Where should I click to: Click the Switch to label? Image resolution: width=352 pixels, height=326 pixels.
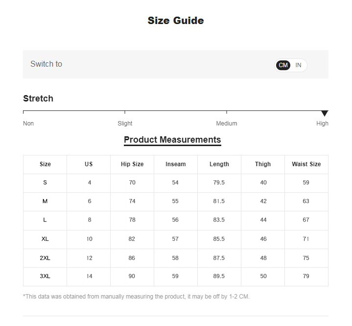46,64
